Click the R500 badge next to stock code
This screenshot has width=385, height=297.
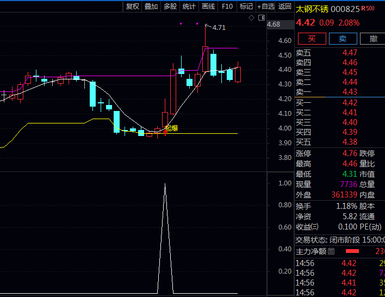tap(368, 9)
